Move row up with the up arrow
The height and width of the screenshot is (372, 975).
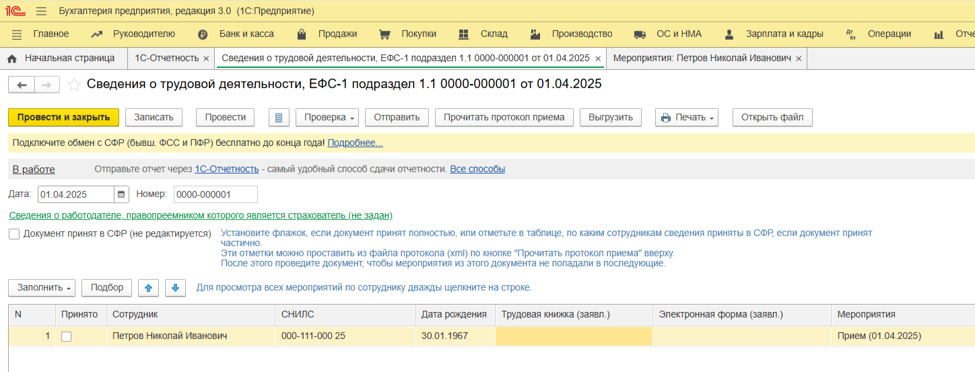[148, 288]
